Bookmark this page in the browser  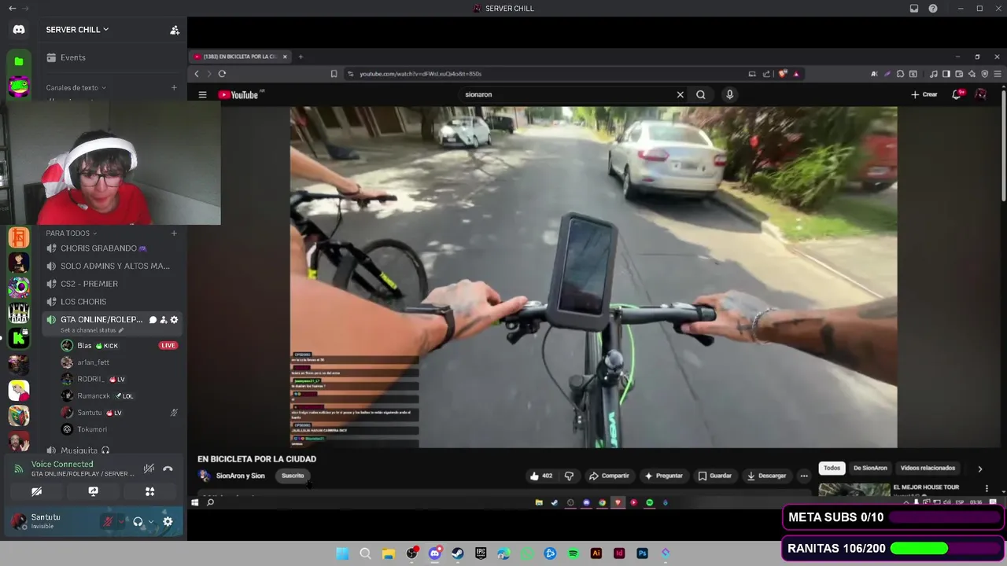[334, 74]
